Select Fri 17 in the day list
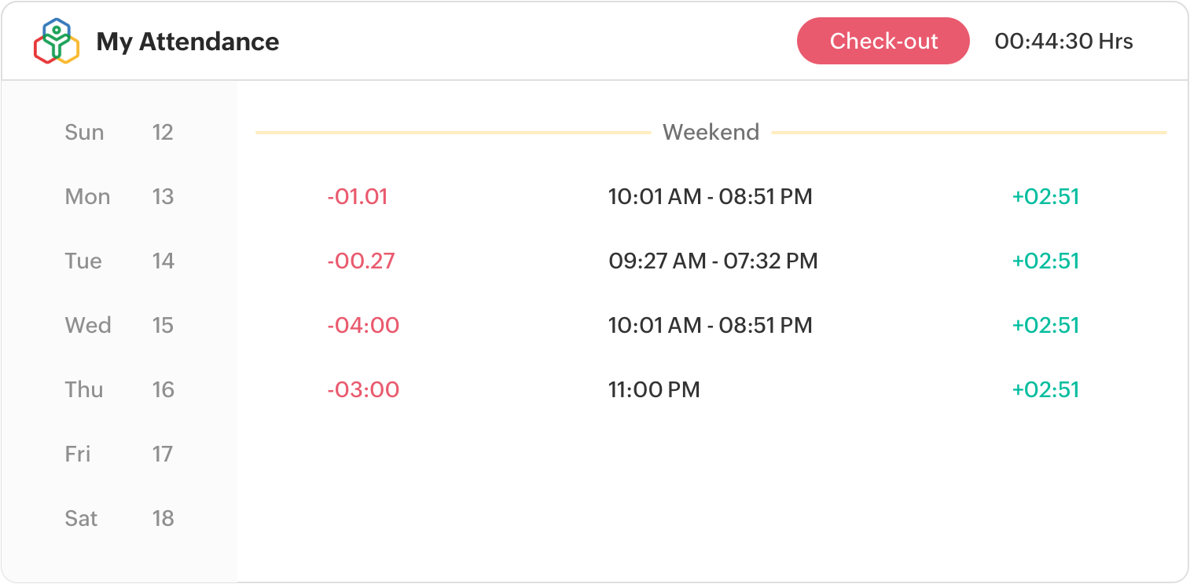 click(x=118, y=454)
